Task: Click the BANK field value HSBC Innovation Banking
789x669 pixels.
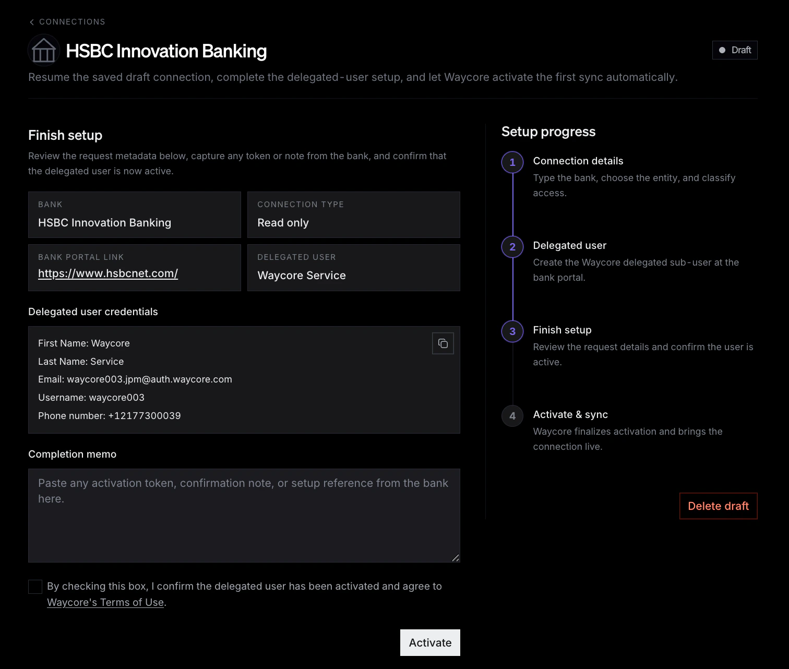Action: click(x=104, y=223)
